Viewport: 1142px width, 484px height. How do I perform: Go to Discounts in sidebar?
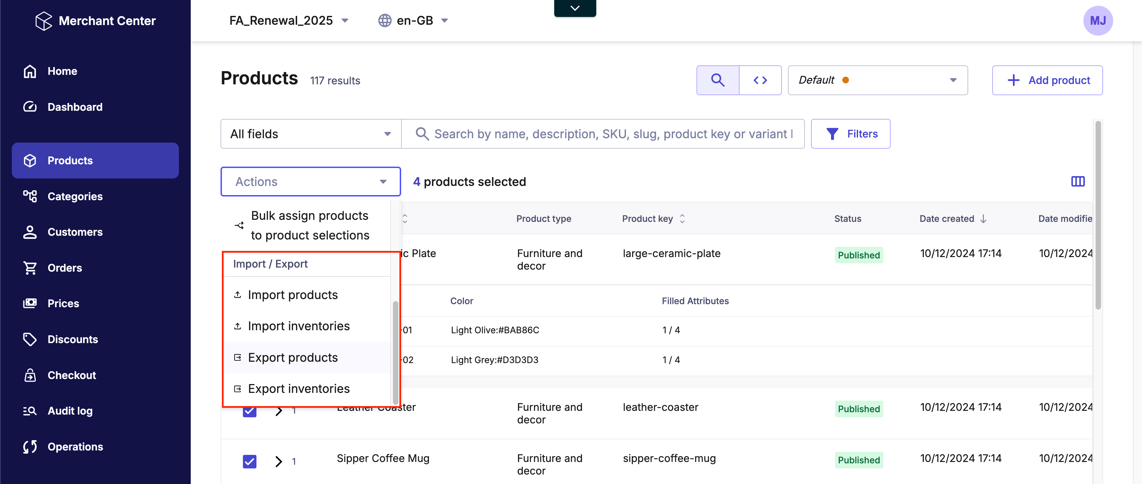pos(72,339)
